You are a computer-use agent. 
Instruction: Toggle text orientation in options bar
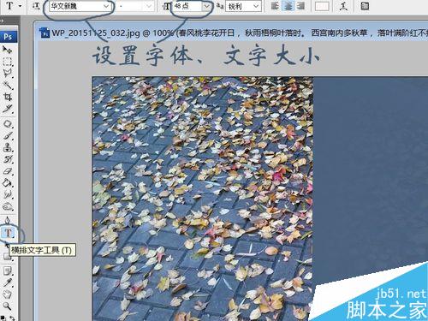[36, 6]
